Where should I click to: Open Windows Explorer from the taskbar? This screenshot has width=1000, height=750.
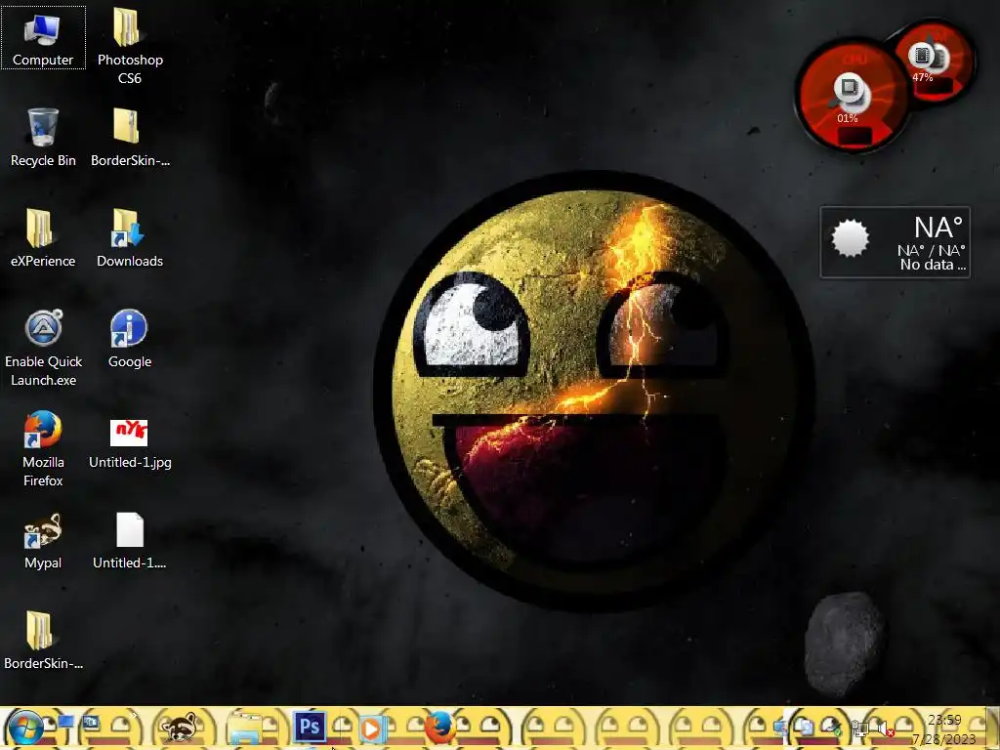point(246,729)
